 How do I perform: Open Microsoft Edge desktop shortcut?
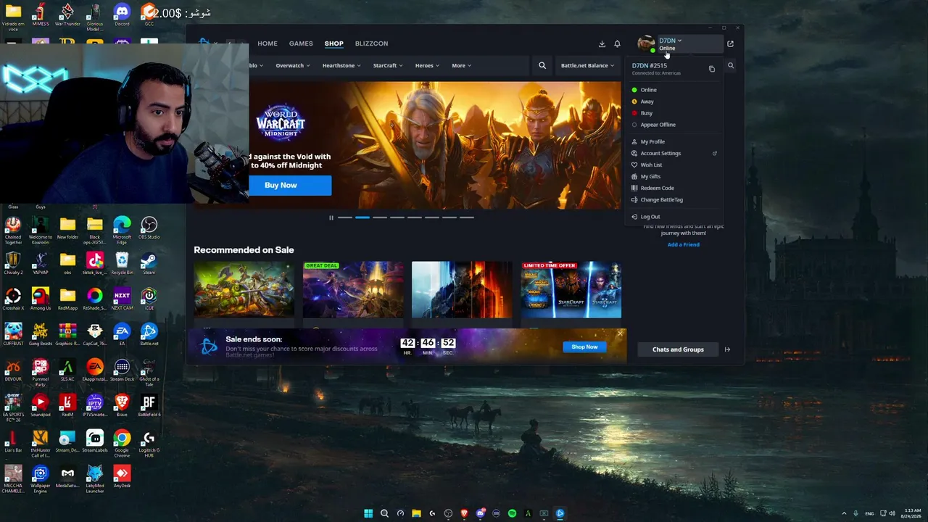(x=122, y=228)
